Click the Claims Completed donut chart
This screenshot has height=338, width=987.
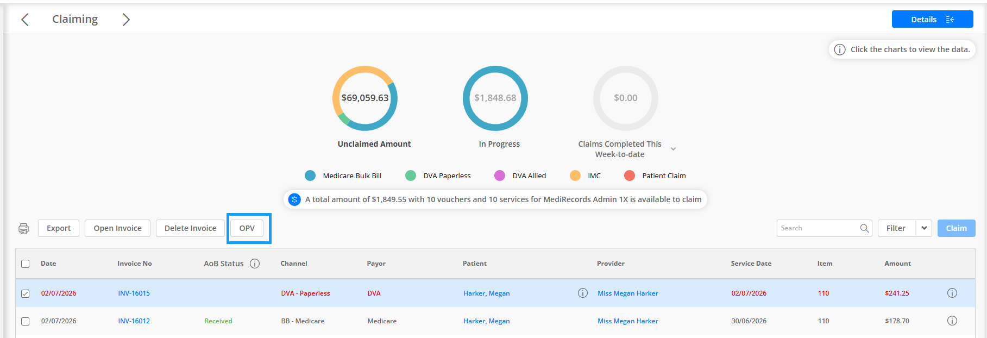626,98
